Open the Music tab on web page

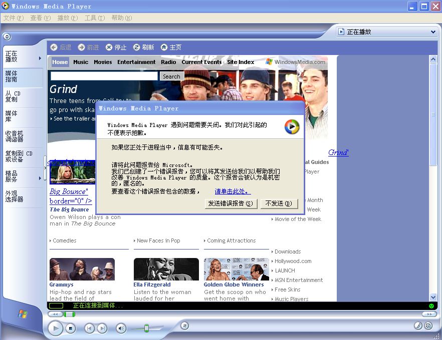coord(81,62)
